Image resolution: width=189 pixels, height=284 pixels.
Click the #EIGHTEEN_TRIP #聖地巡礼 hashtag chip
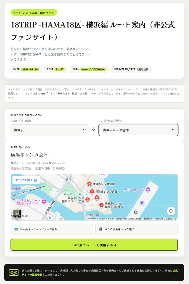click(131, 69)
